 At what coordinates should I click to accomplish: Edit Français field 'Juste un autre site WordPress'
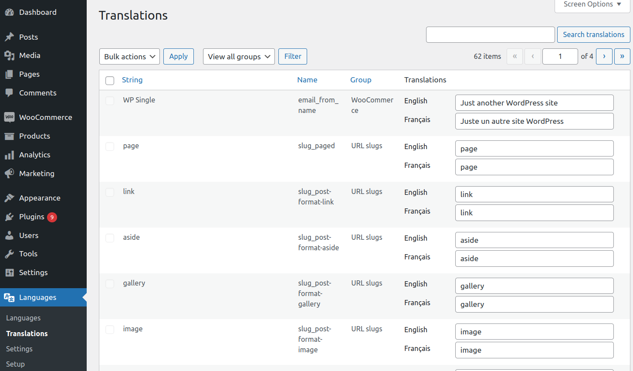click(535, 121)
